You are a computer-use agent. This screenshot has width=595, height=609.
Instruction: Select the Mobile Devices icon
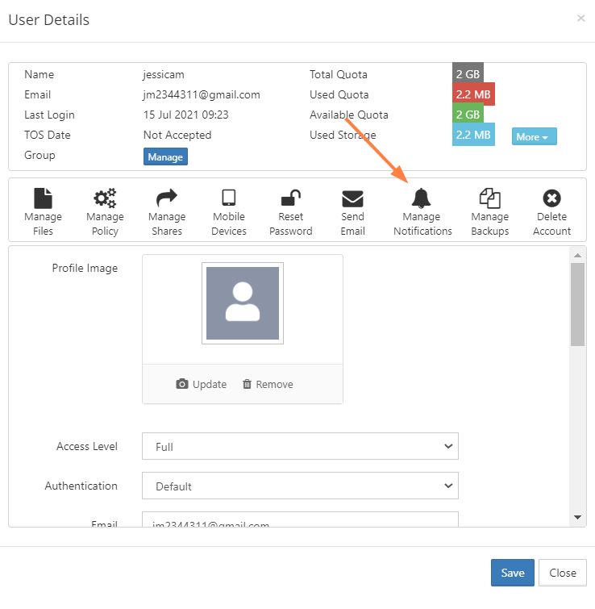(229, 198)
